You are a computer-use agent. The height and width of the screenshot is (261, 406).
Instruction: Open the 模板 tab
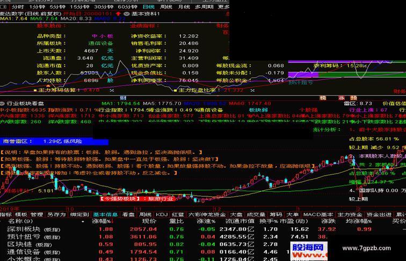(x=21, y=214)
